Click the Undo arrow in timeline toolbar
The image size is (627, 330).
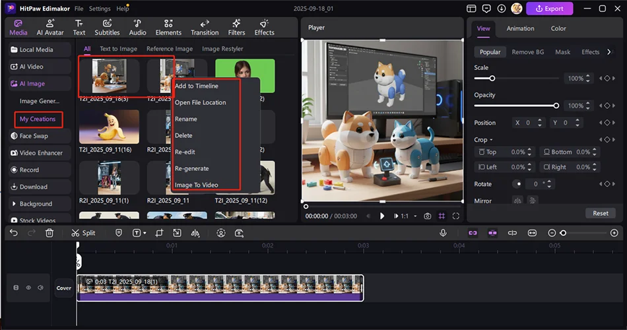pyautogui.click(x=14, y=233)
